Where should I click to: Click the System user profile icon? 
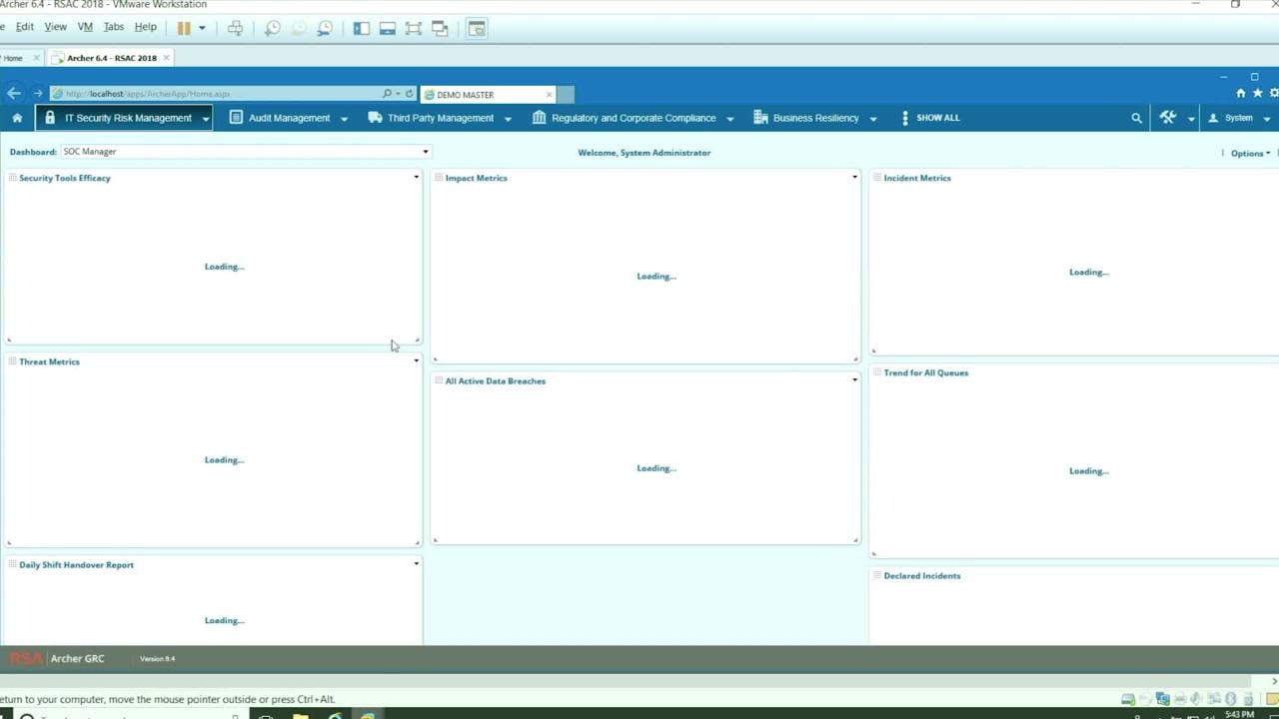coord(1214,118)
